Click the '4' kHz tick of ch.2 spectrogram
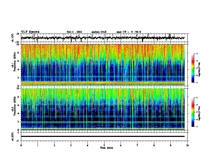Screen dimensions: 211x163 tap(18, 113)
